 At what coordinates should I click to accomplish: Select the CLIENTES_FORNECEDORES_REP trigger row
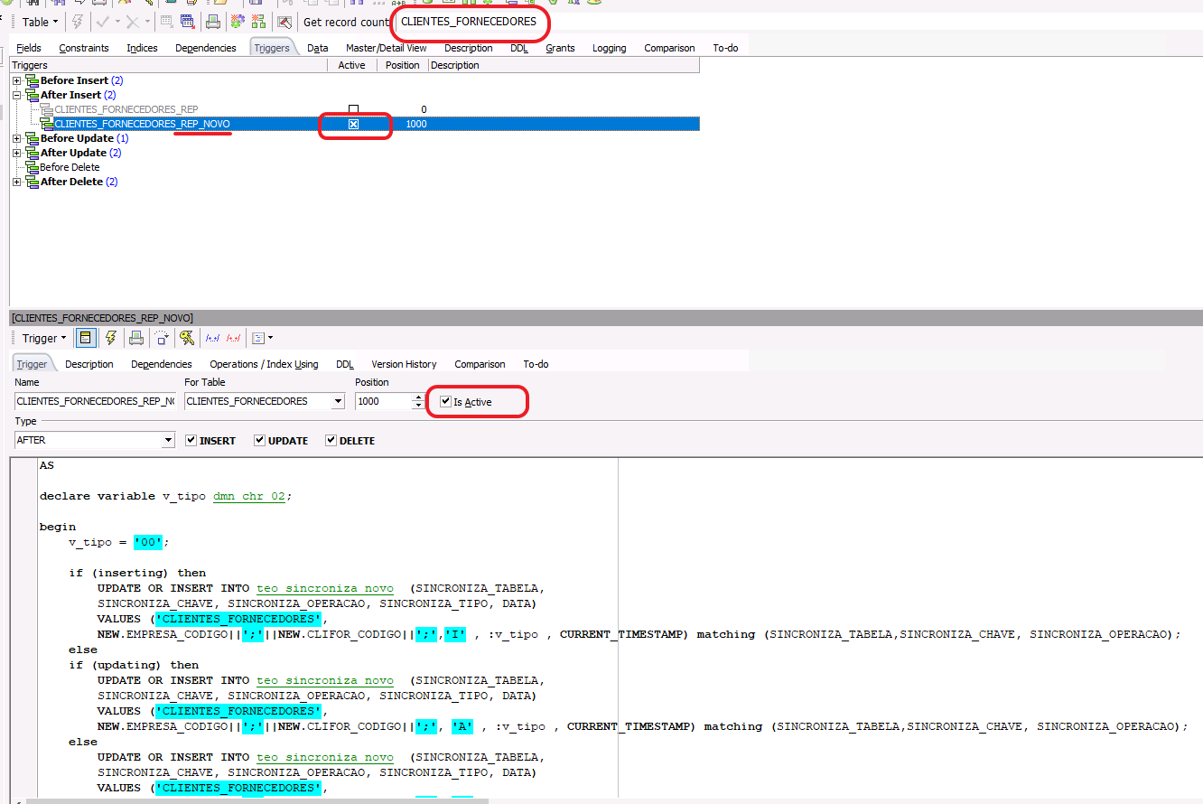point(126,109)
